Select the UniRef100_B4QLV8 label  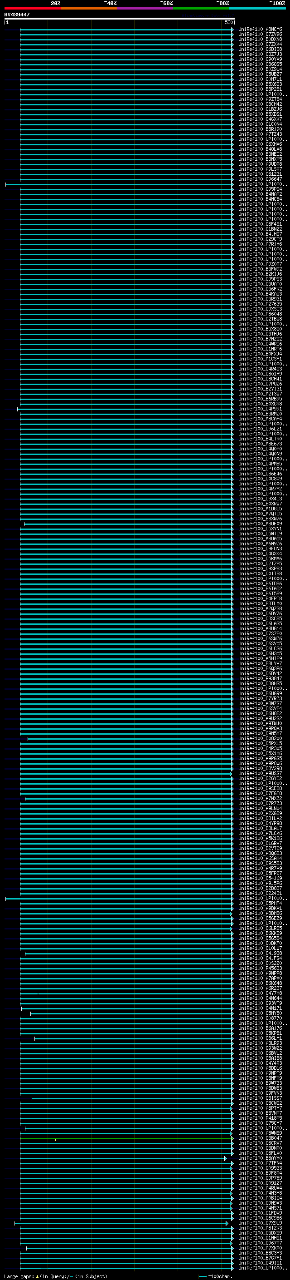(x=260, y=149)
